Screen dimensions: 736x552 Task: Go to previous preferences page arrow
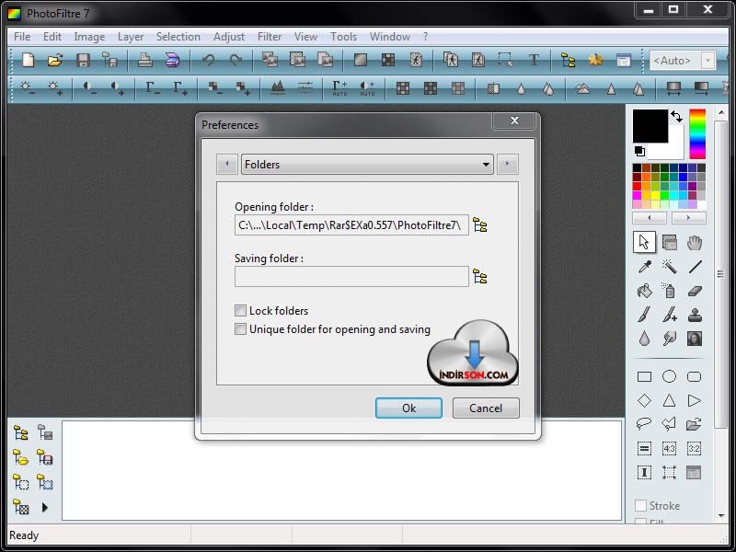pos(227,164)
